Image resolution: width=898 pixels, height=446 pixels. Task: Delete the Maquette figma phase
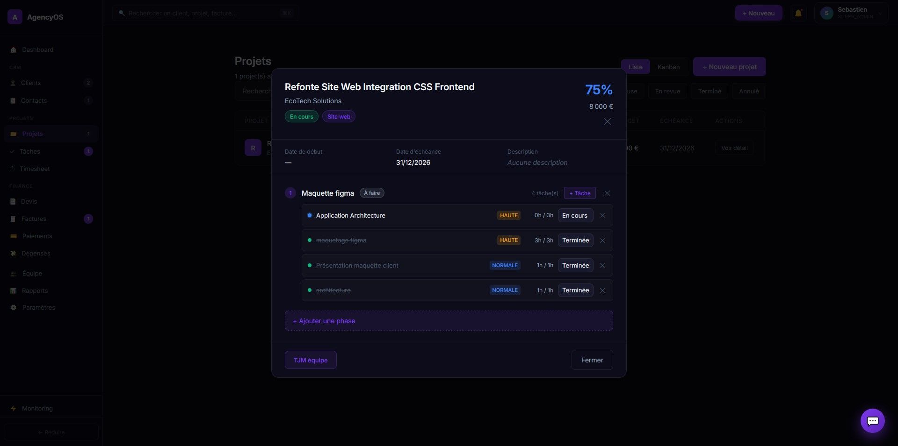607,193
